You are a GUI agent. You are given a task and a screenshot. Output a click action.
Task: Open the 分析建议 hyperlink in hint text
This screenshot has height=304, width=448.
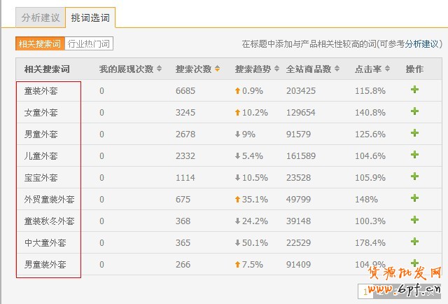[423, 44]
